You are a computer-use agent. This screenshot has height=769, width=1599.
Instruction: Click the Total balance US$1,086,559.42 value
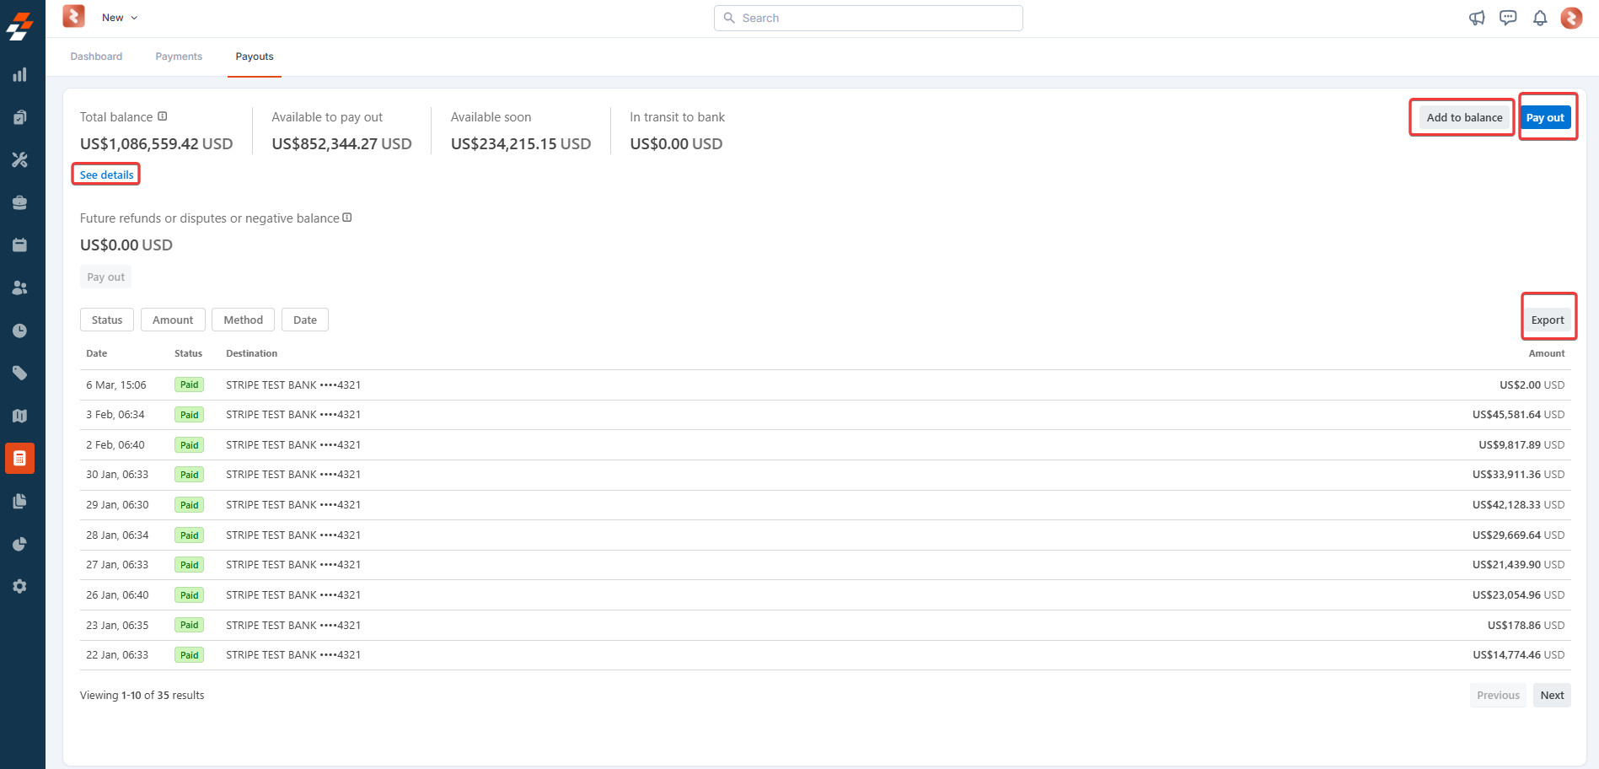tap(156, 144)
